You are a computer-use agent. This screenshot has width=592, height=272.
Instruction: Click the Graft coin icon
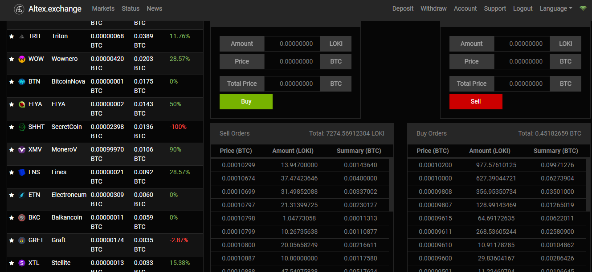21,240
